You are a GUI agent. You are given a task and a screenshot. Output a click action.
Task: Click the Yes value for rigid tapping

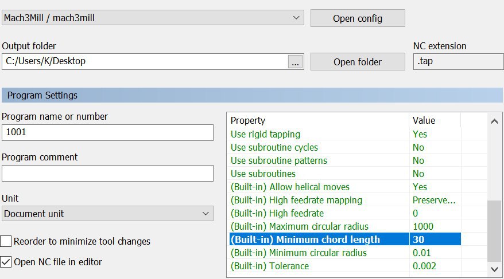pos(420,134)
